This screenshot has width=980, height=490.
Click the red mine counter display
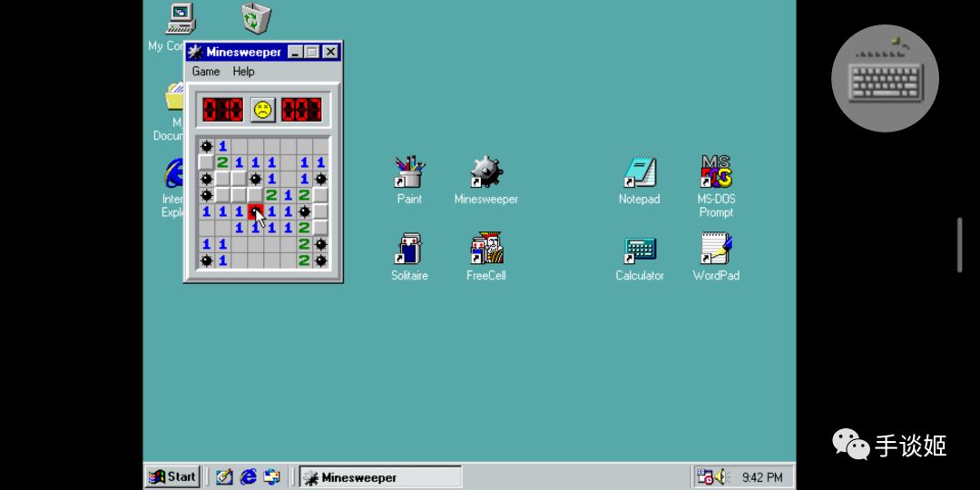tap(222, 110)
